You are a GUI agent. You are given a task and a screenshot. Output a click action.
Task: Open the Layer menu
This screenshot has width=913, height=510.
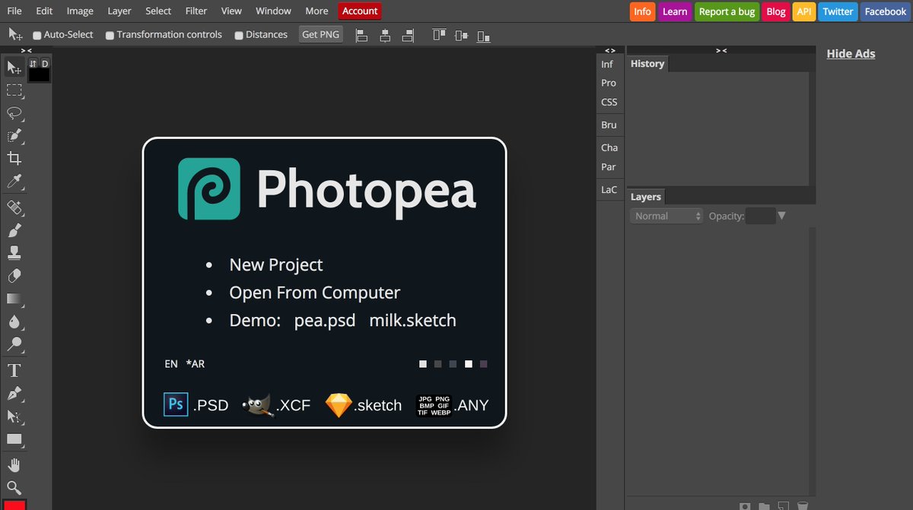[x=119, y=11]
